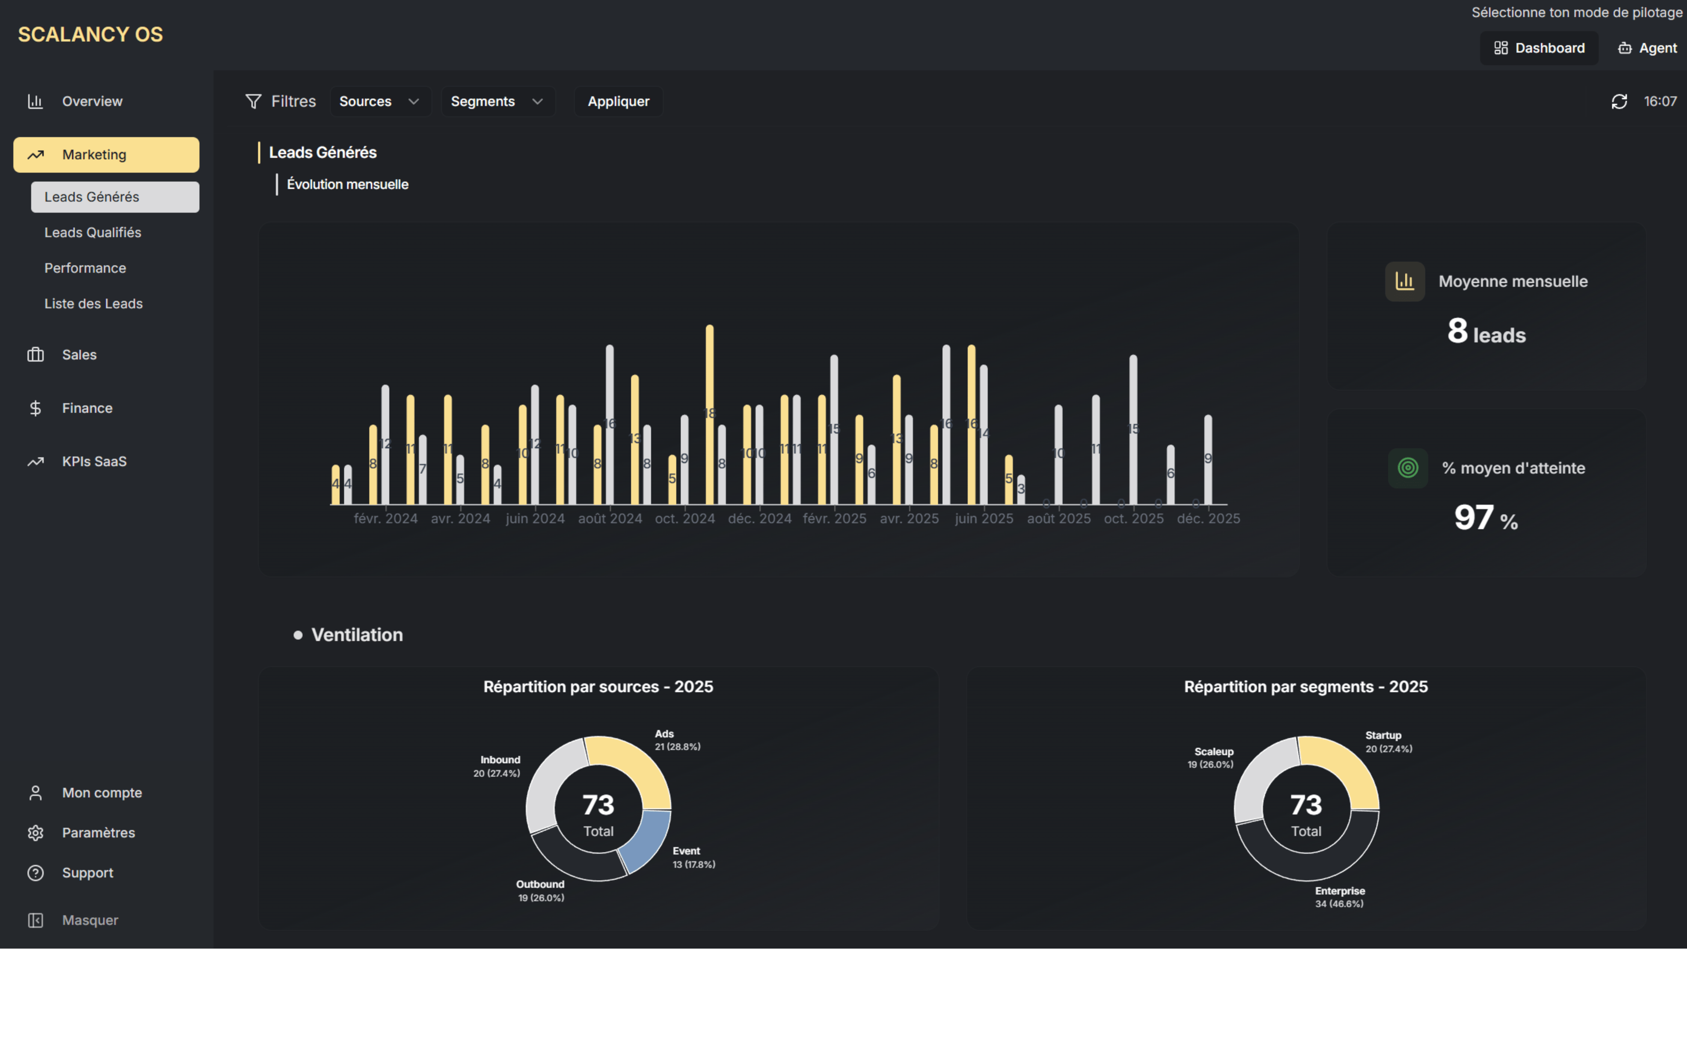Select the Overview bar-chart icon
The height and width of the screenshot is (1054, 1687).
click(36, 101)
